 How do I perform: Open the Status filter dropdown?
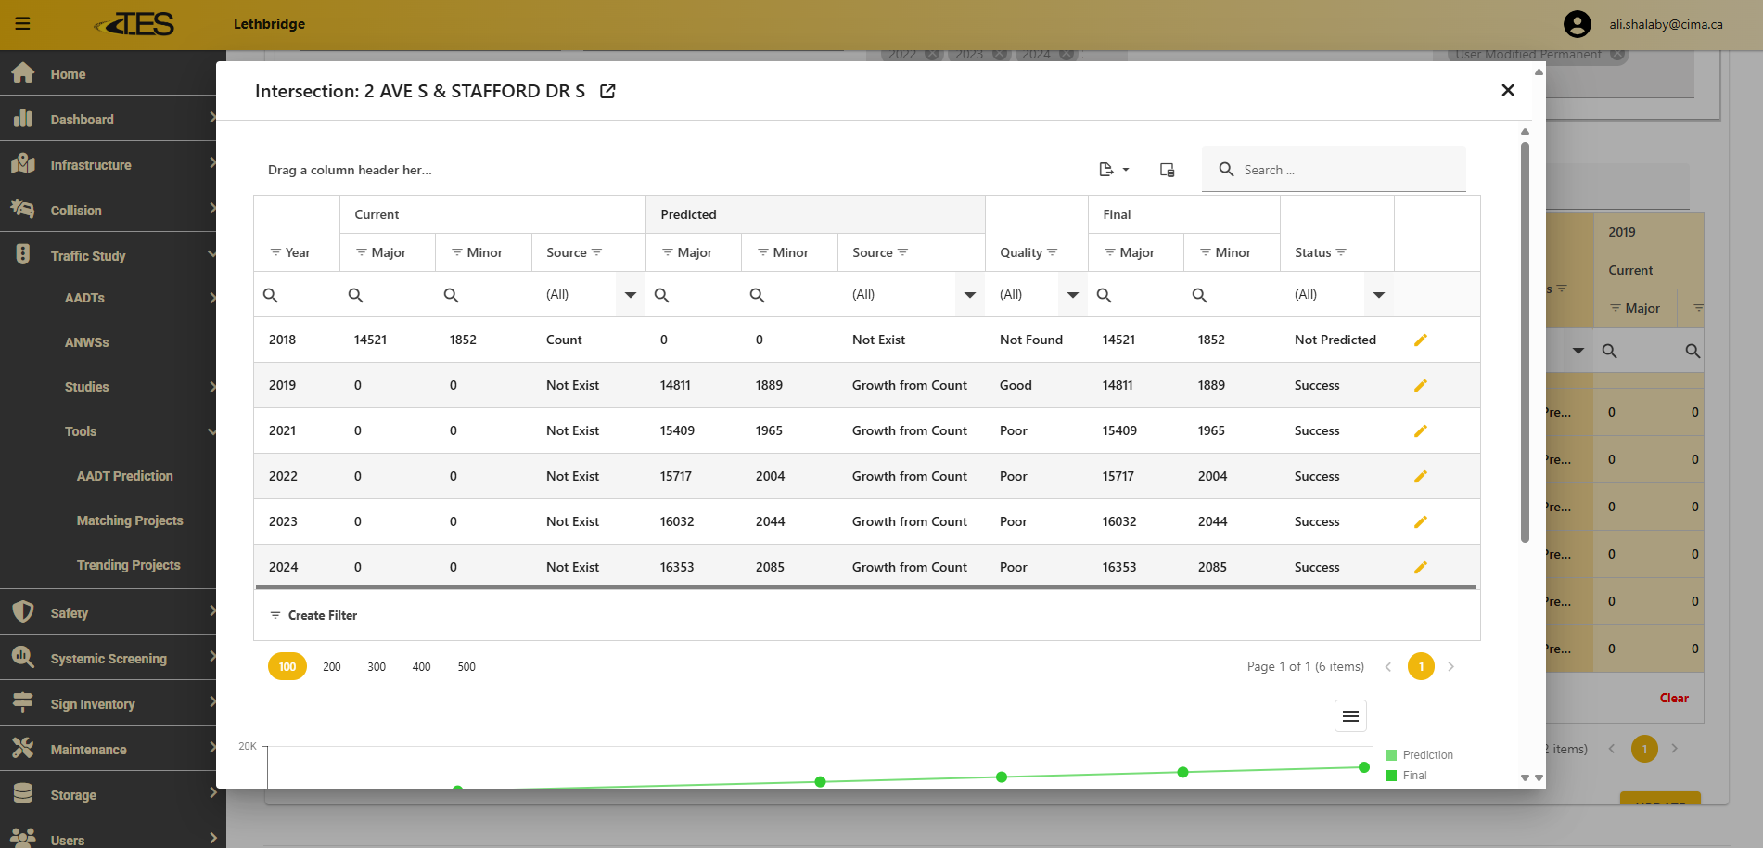(1378, 295)
